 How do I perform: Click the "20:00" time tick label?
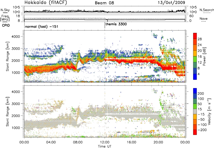158,142
